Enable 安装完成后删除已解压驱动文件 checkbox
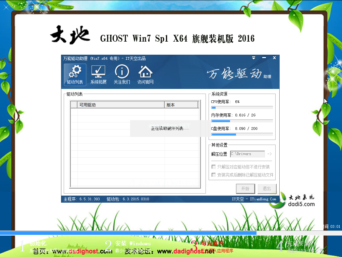Image resolution: width=342 pixels, height=257 pixels. click(x=214, y=175)
